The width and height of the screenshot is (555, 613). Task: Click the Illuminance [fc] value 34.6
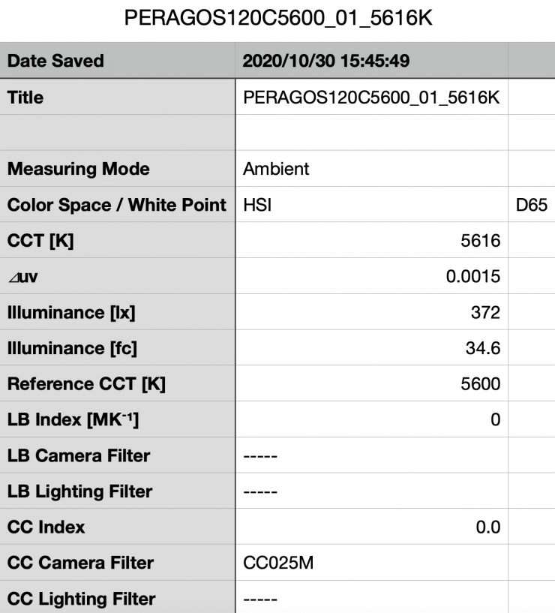tap(484, 348)
